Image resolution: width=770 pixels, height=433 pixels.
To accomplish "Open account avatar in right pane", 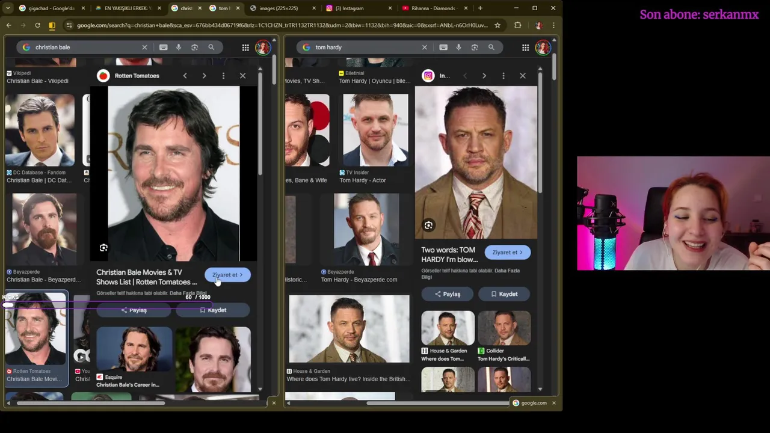I will pyautogui.click(x=543, y=48).
